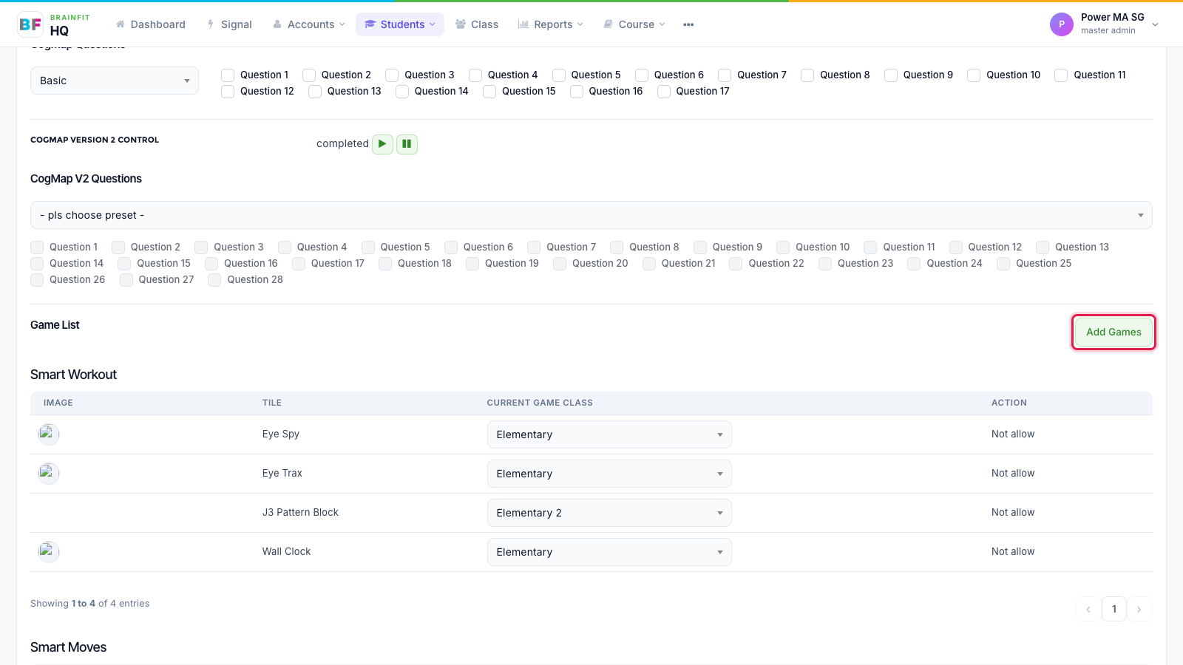Image resolution: width=1183 pixels, height=665 pixels.
Task: Click Not allow in the Wall Clock row
Action: 1013,551
